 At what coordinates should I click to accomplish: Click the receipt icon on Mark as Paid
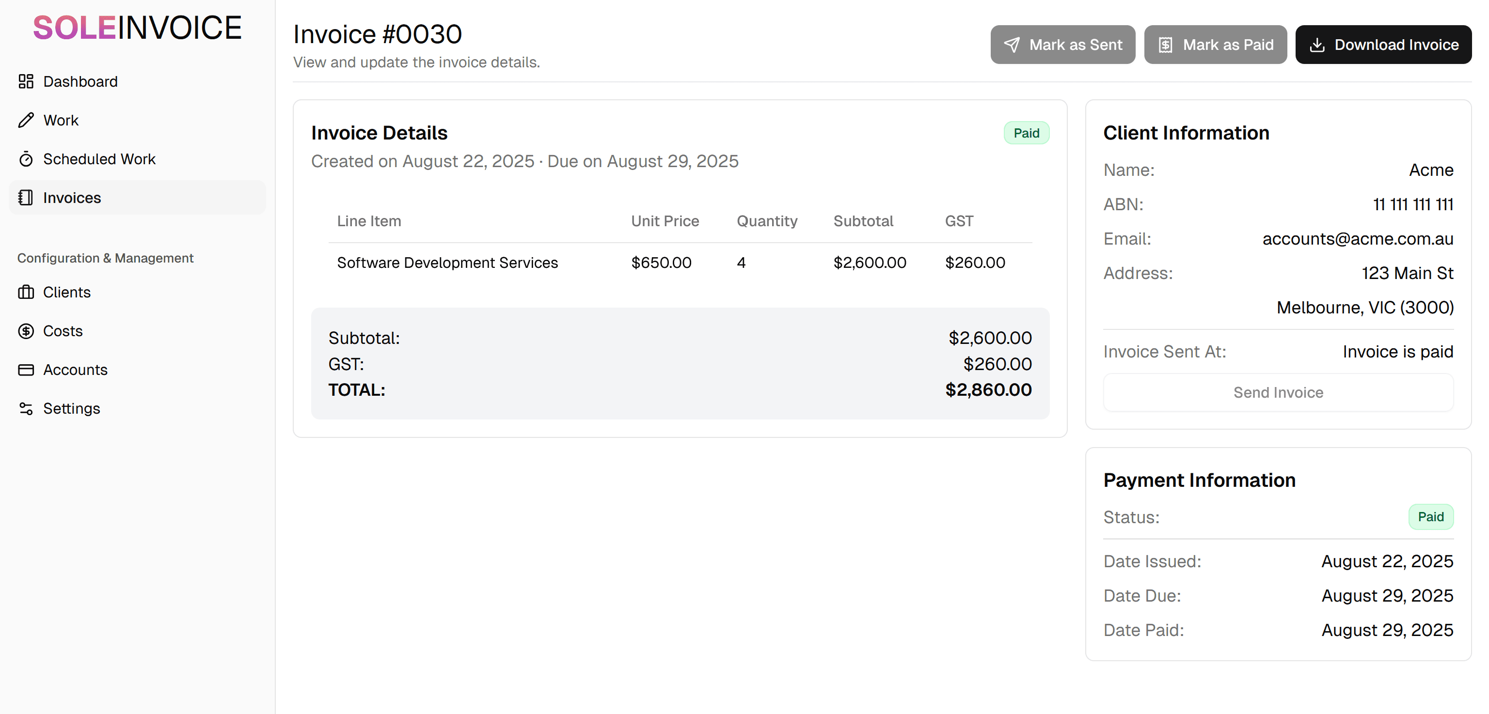1166,45
